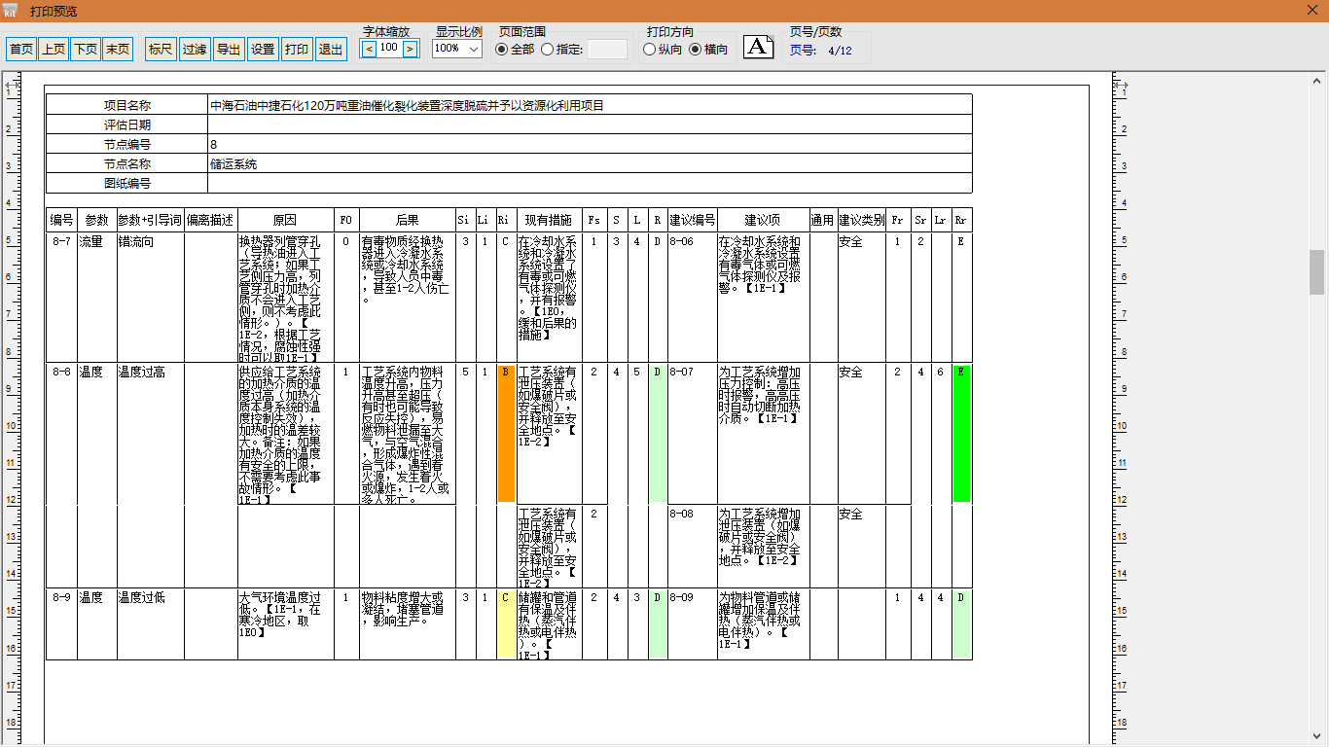Exit the preview with 退出
This screenshot has width=1329, height=747.
pos(331,50)
